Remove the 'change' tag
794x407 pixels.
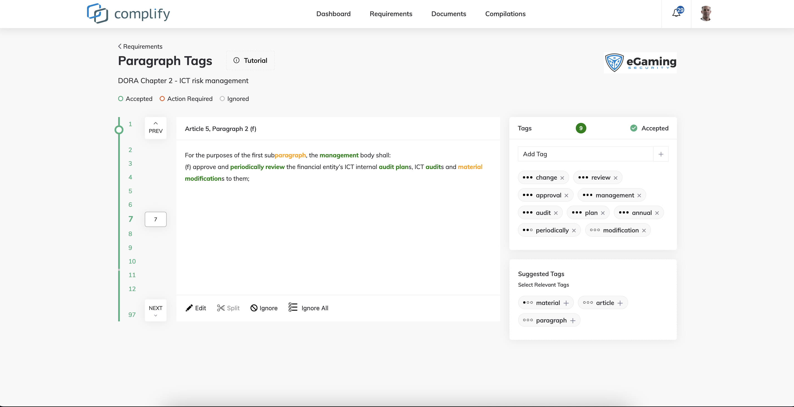click(562, 178)
